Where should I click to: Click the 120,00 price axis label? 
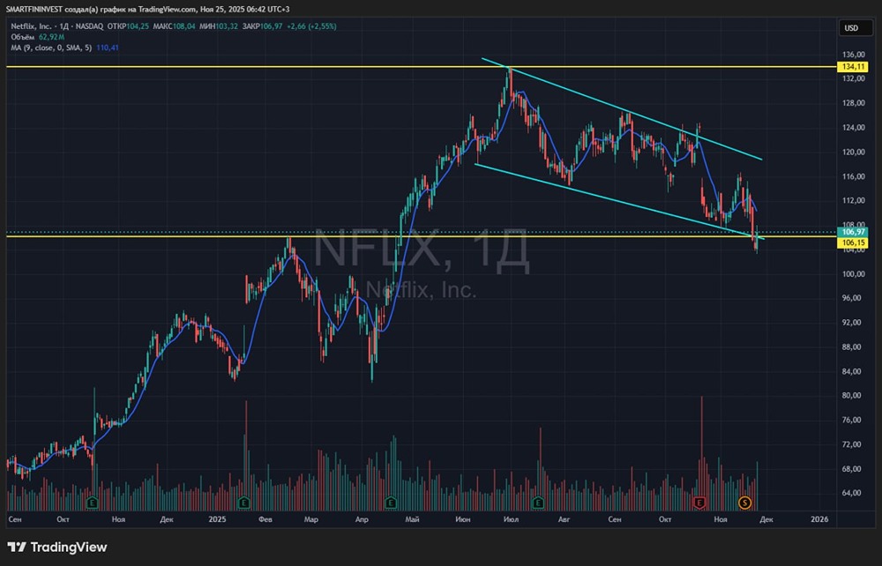coord(853,152)
